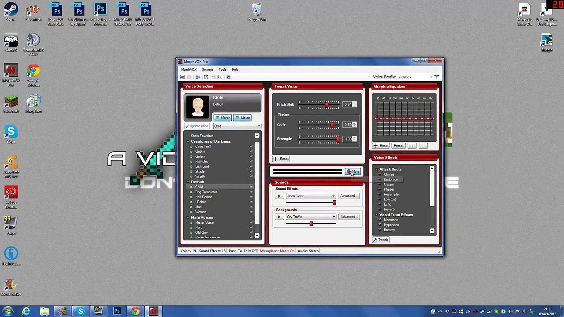Open Advanced for Backgrounds
Screen dimensions: 564x317
coord(349,217)
